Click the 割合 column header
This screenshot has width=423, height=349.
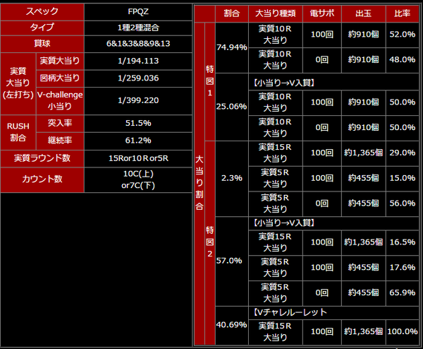[x=232, y=13]
